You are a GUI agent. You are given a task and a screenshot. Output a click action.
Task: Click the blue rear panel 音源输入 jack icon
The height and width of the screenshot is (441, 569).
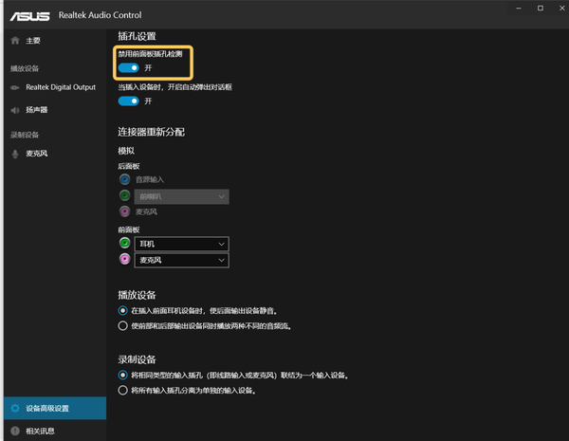pos(125,179)
